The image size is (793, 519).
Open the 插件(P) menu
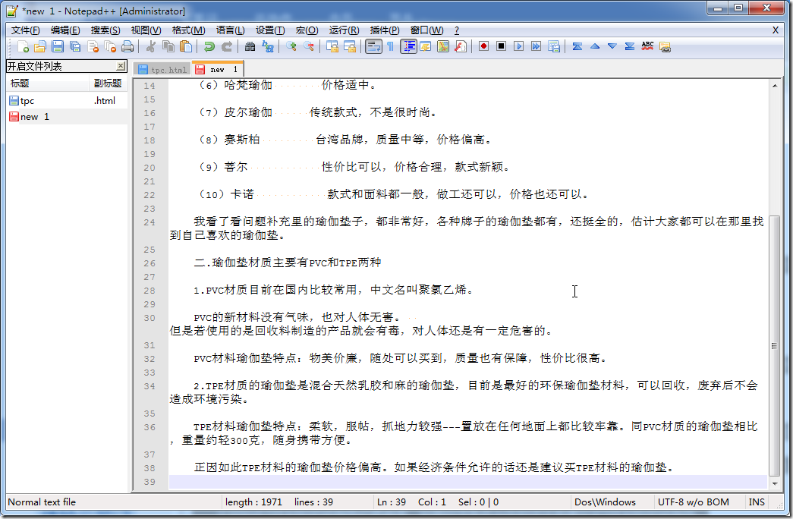(385, 30)
